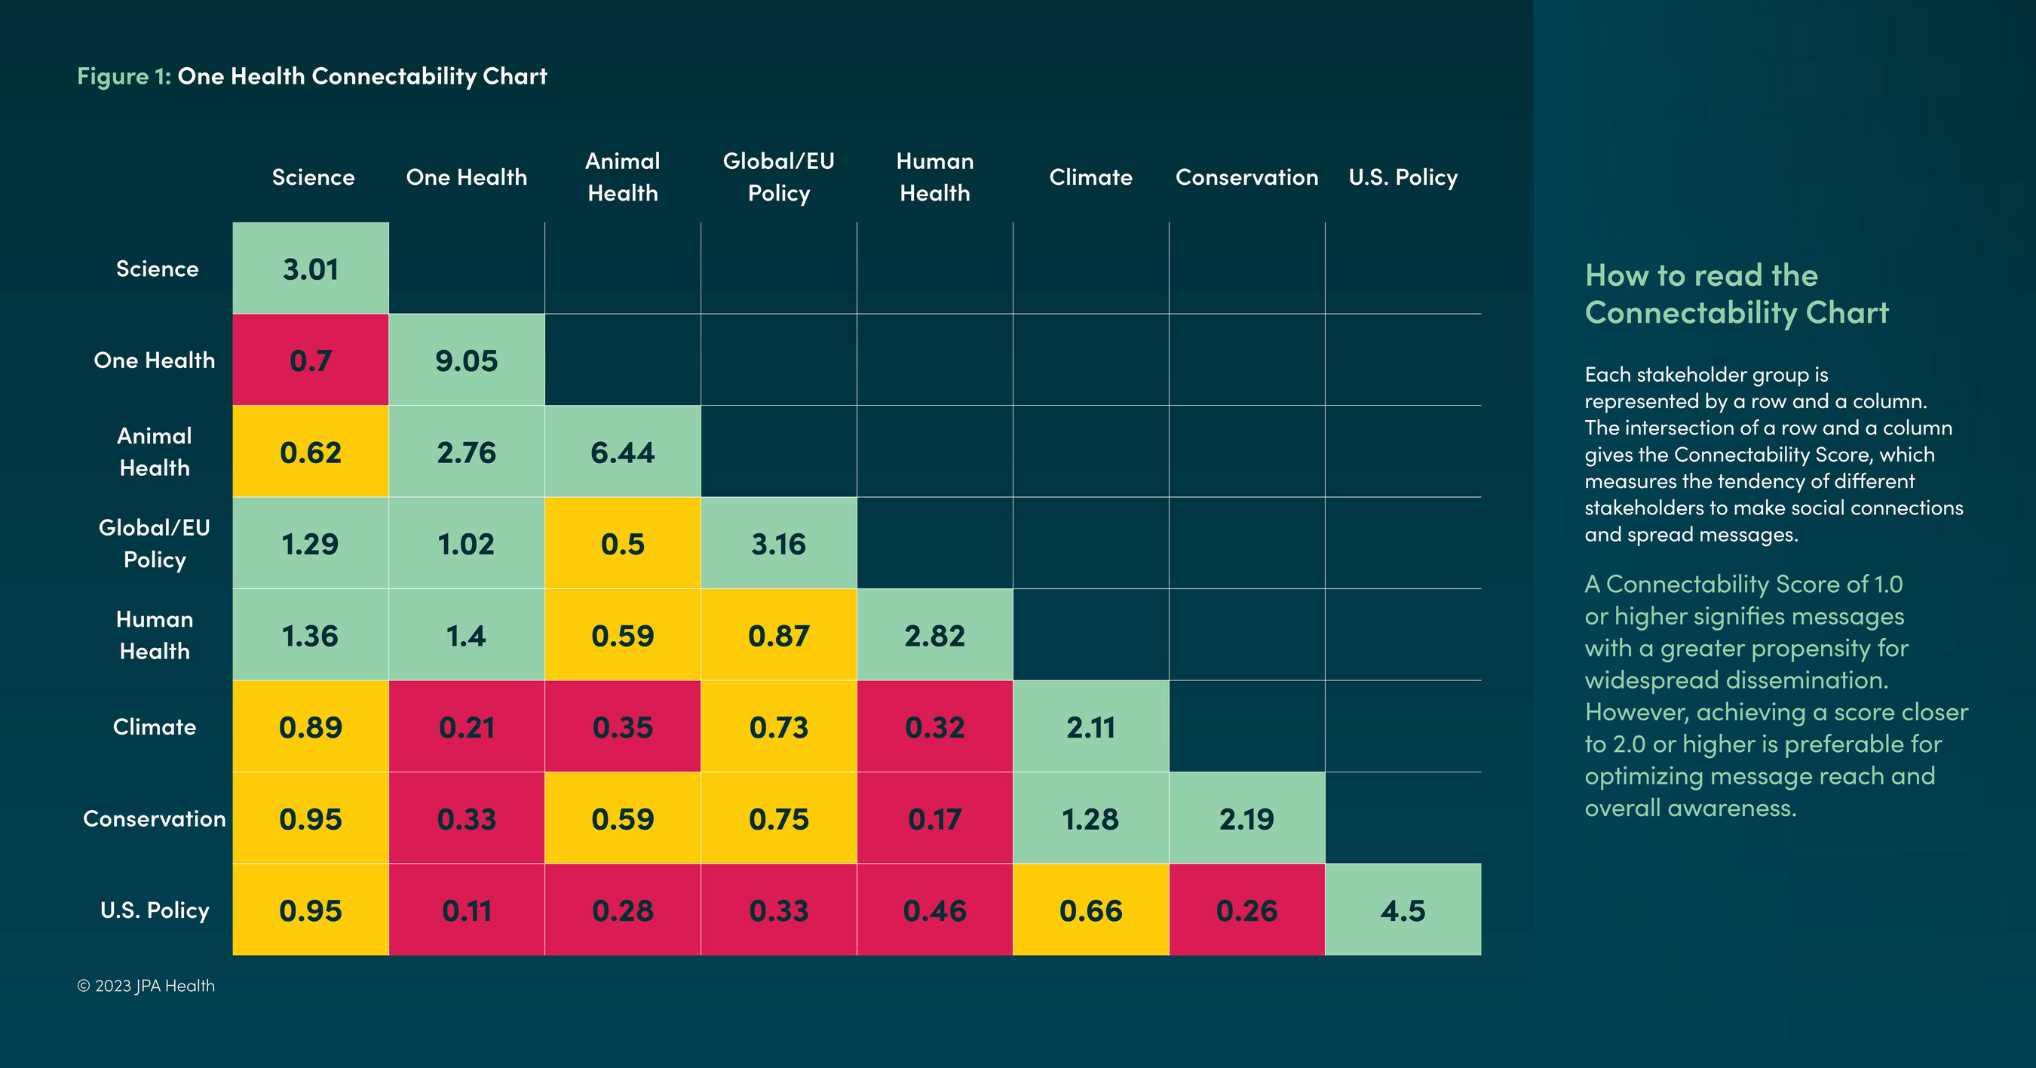Click the U.S. Policy column header

click(x=1403, y=177)
